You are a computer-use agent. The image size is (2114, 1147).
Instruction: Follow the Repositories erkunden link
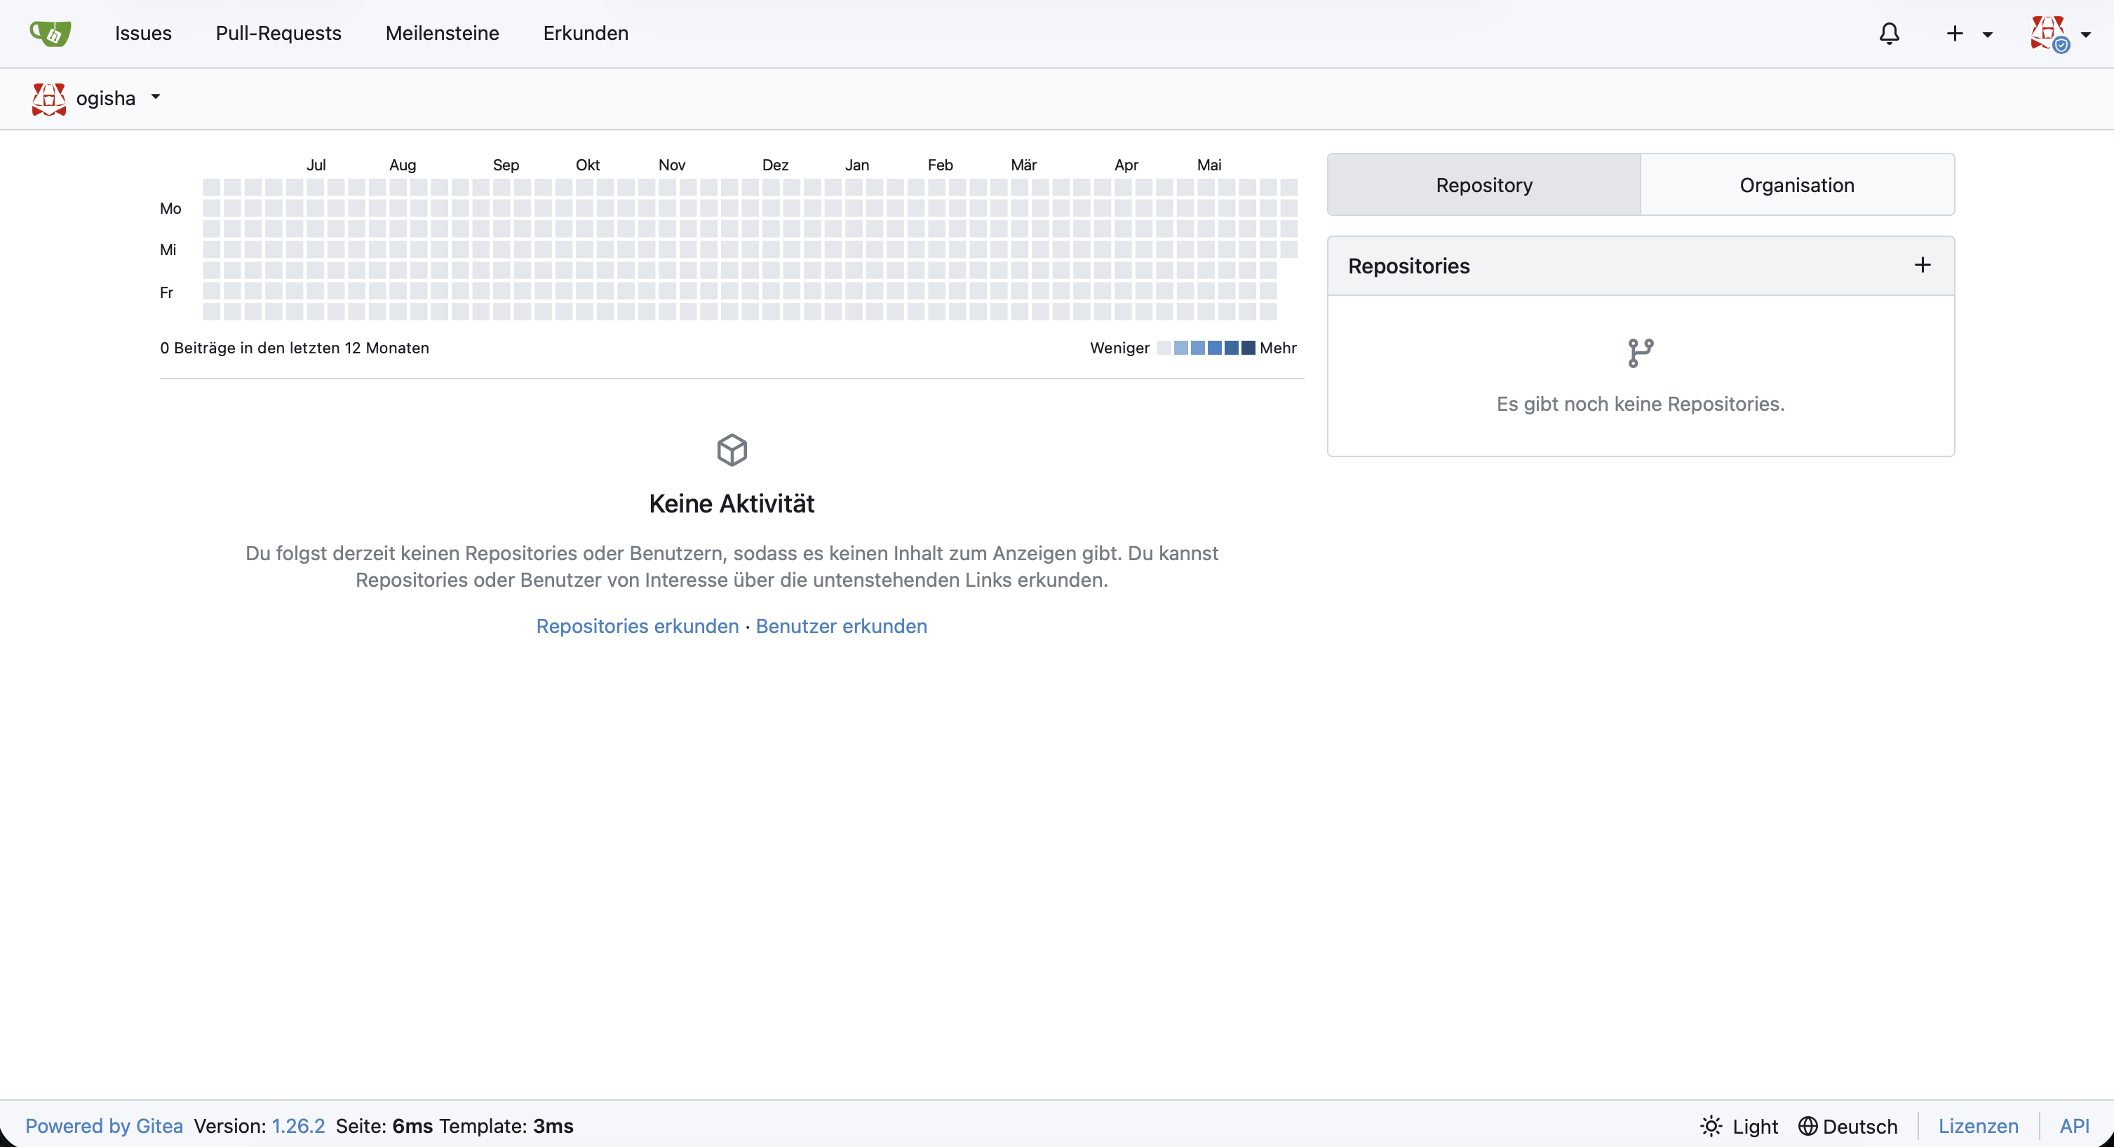tap(637, 626)
